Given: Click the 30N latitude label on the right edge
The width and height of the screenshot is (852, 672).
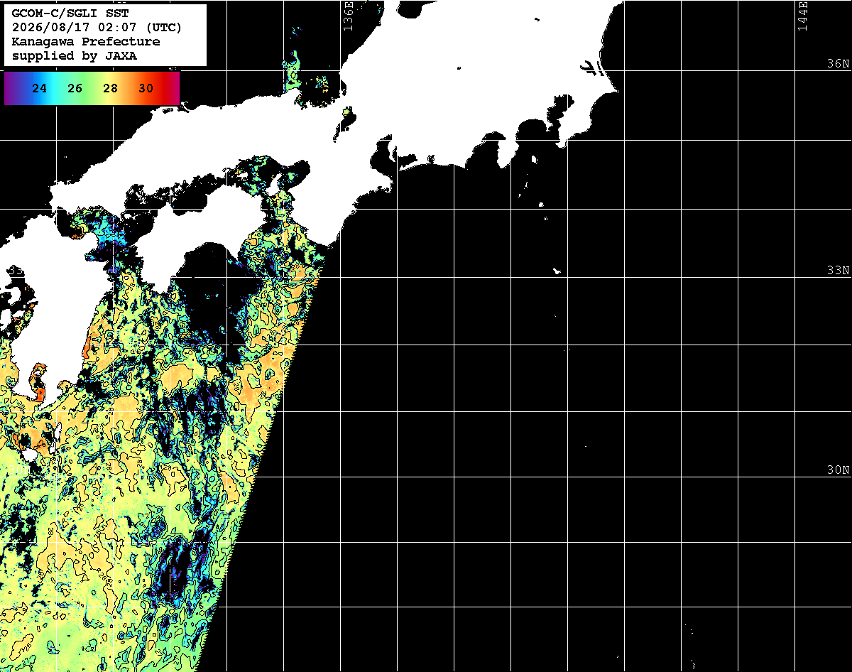Looking at the screenshot, I should (838, 470).
